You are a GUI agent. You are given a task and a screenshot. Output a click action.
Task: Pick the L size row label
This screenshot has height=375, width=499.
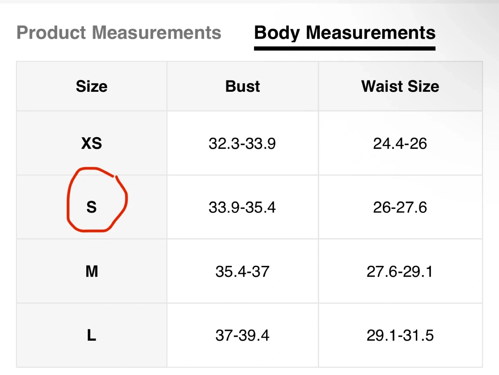(x=91, y=336)
